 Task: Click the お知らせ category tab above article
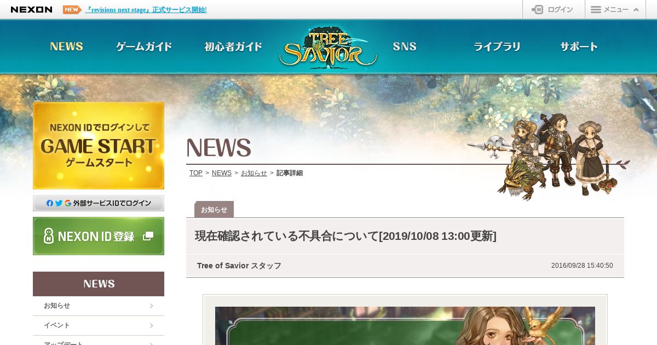coord(214,209)
